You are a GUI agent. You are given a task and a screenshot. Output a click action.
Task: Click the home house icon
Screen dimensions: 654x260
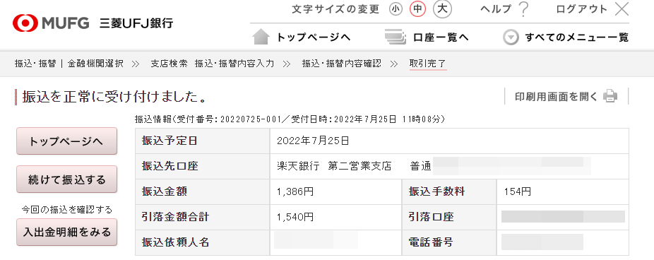coord(261,37)
